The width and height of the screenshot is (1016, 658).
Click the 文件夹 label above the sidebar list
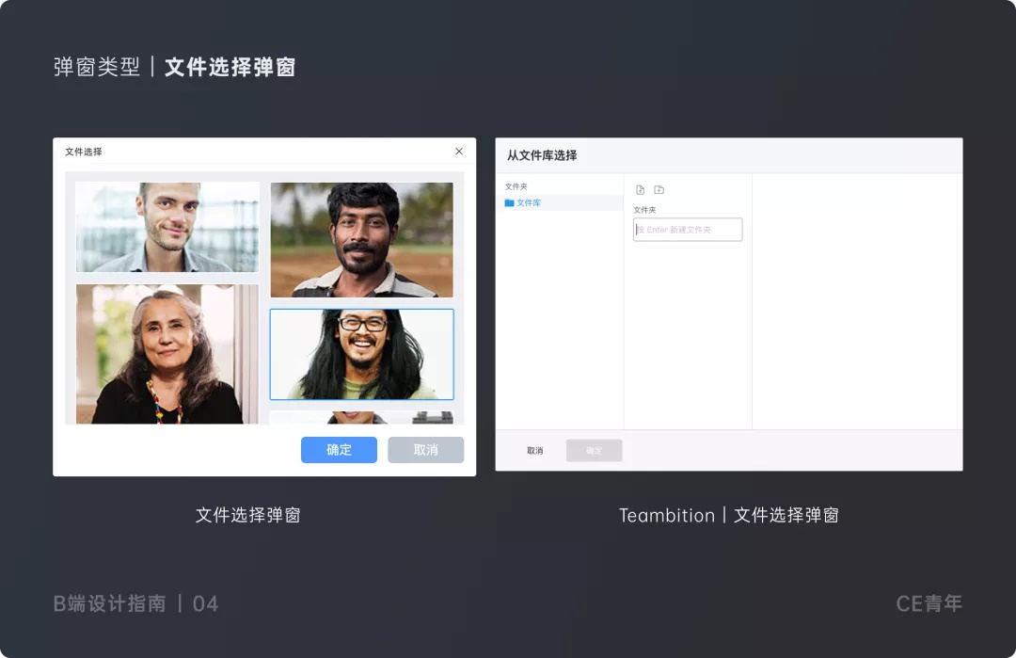pyautogui.click(x=515, y=185)
